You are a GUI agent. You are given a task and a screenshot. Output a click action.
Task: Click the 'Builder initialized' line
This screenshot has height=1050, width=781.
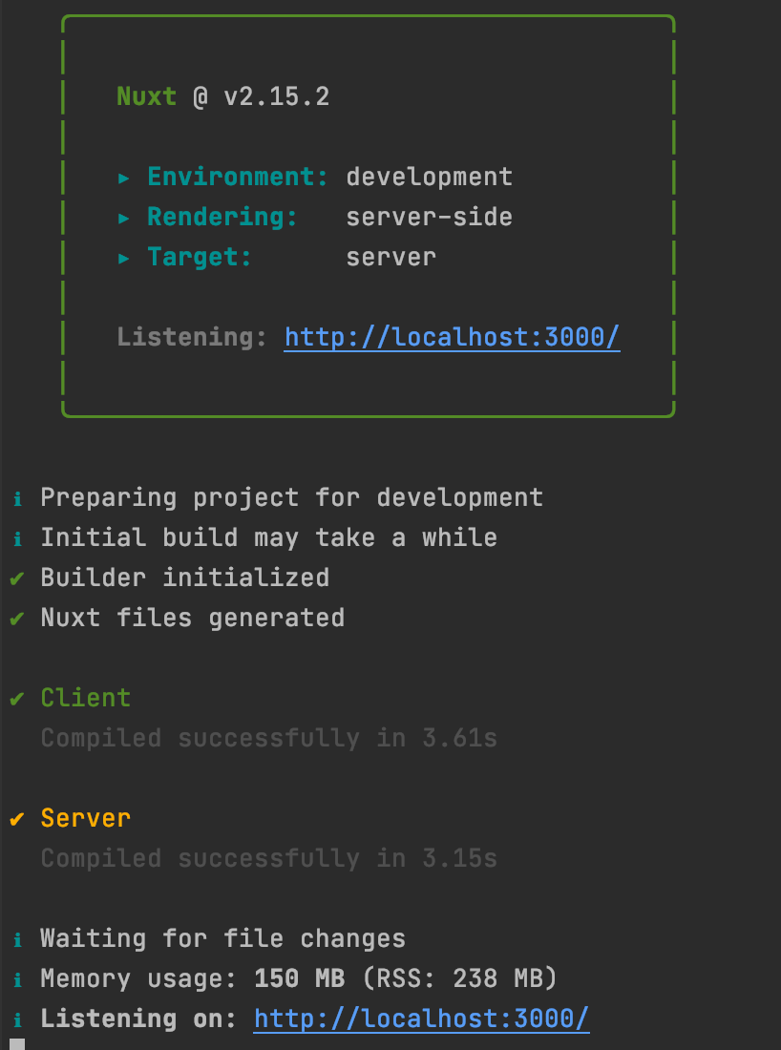[x=185, y=577]
